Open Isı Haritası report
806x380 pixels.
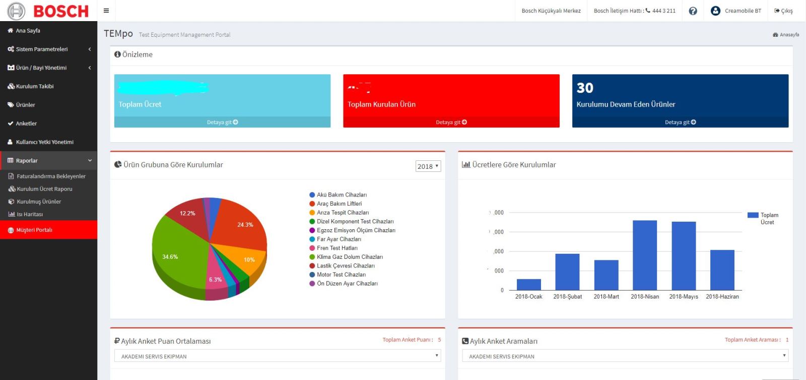(x=48, y=214)
